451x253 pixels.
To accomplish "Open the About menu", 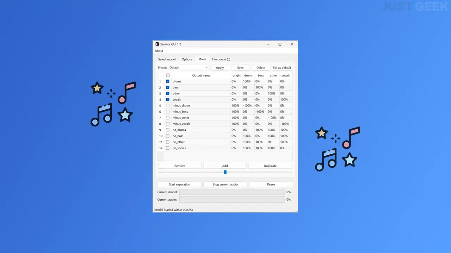I will coord(159,51).
